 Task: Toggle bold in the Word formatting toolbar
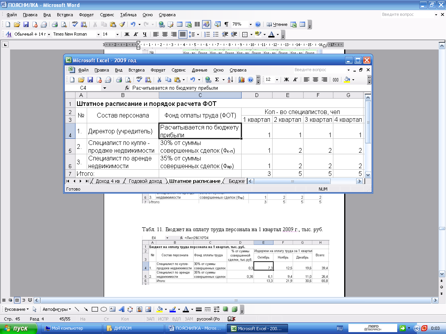point(127,34)
